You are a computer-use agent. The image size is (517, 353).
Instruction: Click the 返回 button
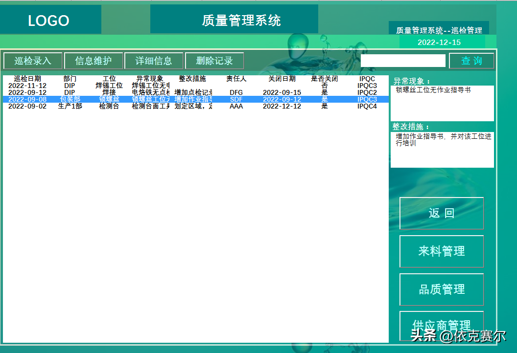442,213
